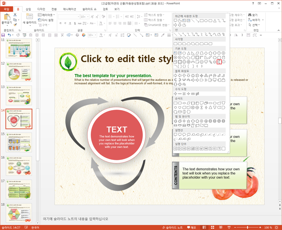Click the zoom slider in status bar
Viewport: 282px width, 230px height.
tap(248, 227)
